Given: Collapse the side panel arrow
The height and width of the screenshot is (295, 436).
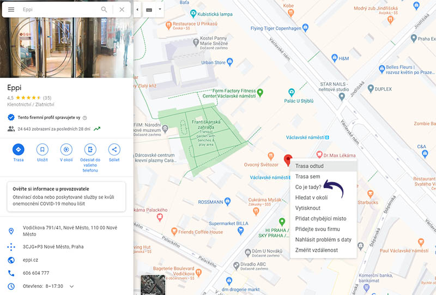Looking at the screenshot, I should [137, 9].
